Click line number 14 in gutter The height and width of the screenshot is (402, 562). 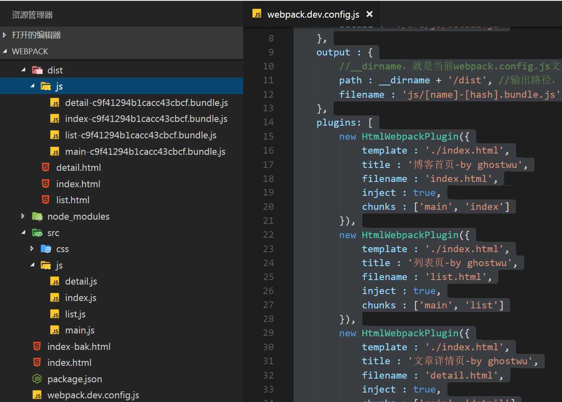(x=268, y=122)
